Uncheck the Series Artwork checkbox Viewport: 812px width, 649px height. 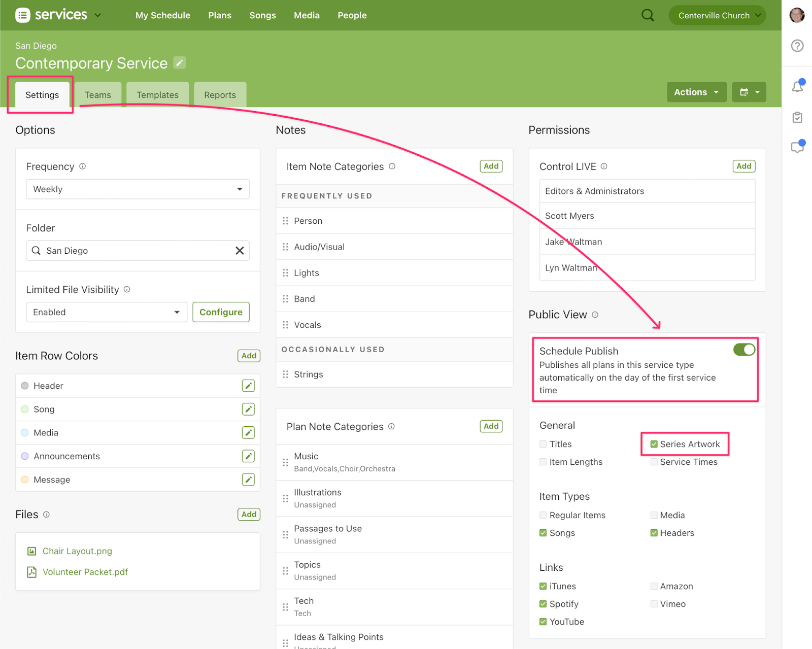click(654, 445)
